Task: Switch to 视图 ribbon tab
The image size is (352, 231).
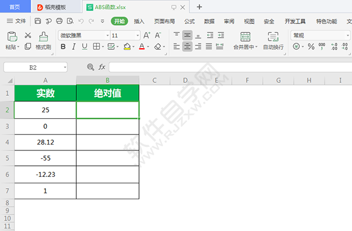Action: [249, 21]
